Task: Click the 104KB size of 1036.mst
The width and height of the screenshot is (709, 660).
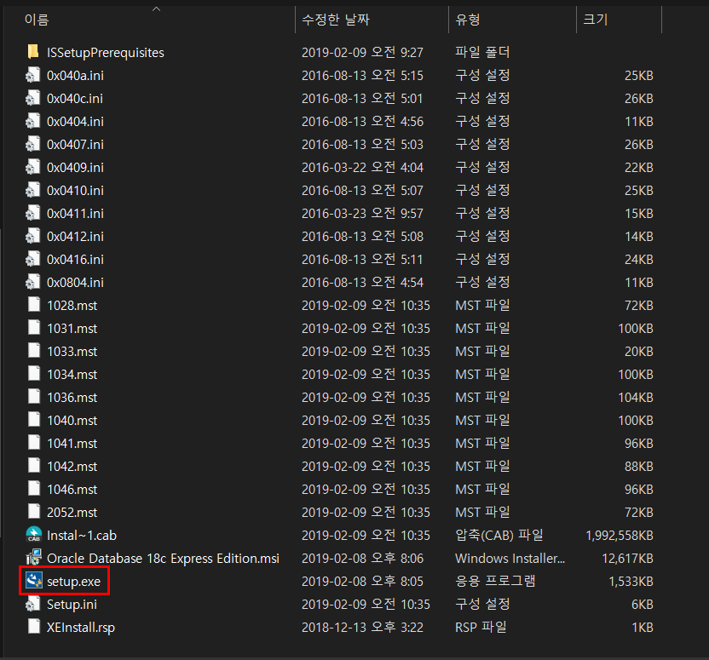Action: [636, 398]
